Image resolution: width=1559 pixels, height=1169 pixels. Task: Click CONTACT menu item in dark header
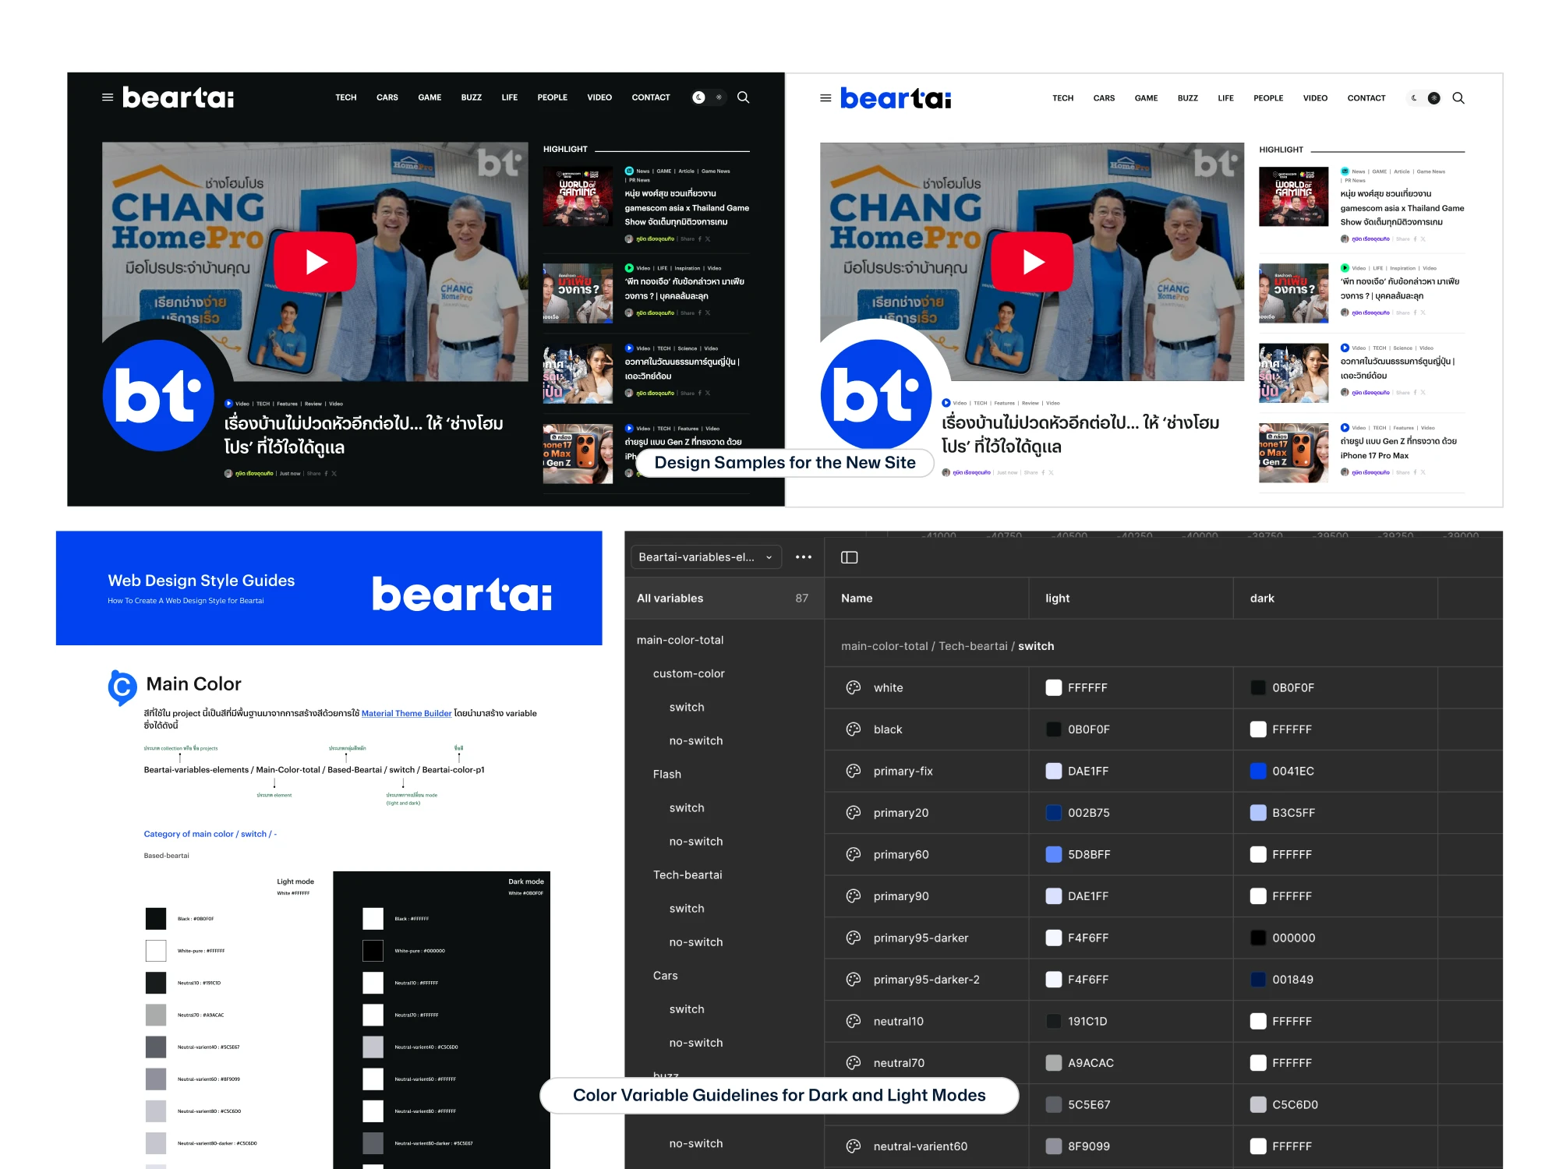[x=651, y=97]
